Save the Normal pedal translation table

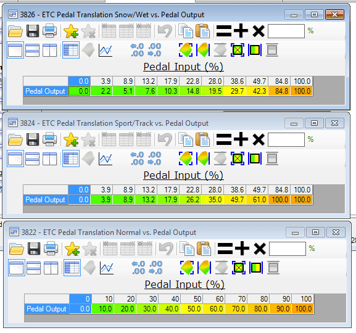(34, 249)
